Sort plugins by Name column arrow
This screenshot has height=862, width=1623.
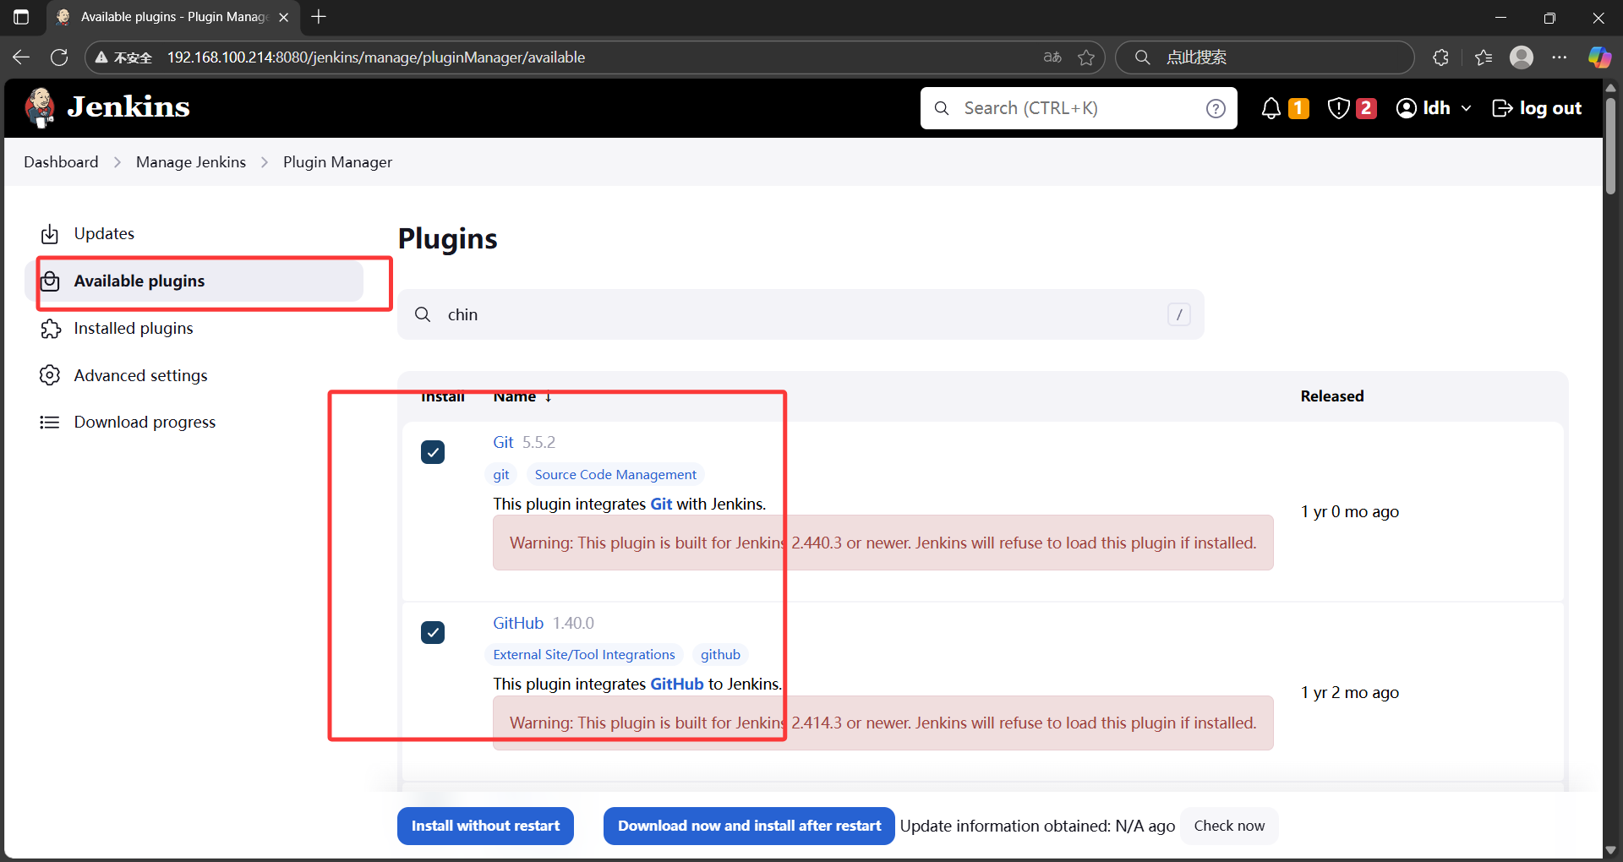coord(548,396)
